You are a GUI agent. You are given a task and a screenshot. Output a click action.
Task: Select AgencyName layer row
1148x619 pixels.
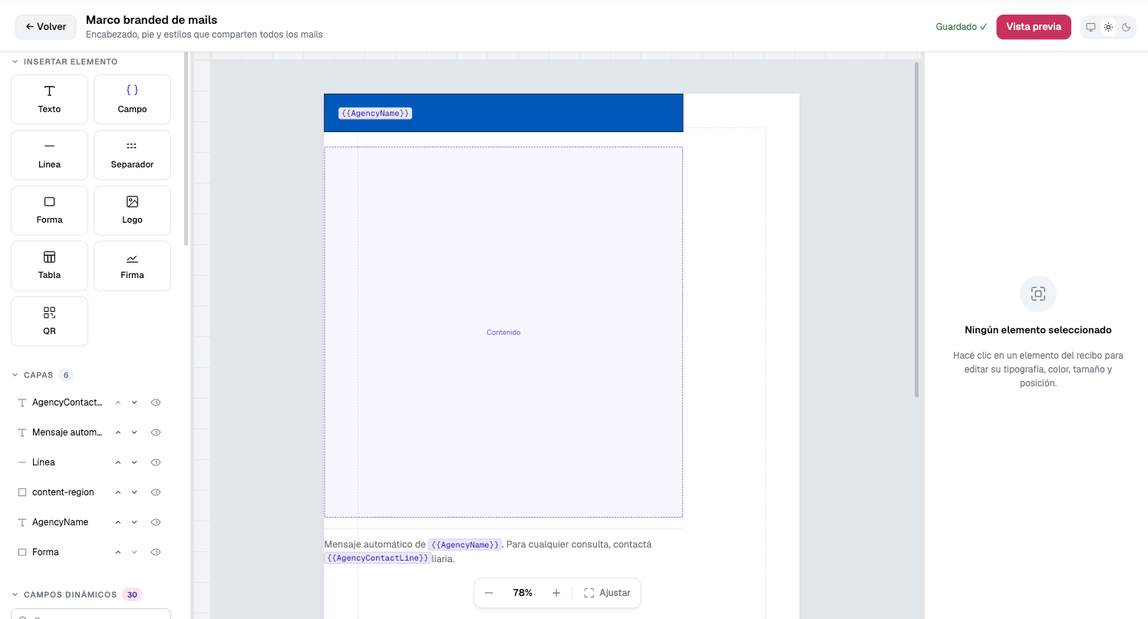[91, 522]
